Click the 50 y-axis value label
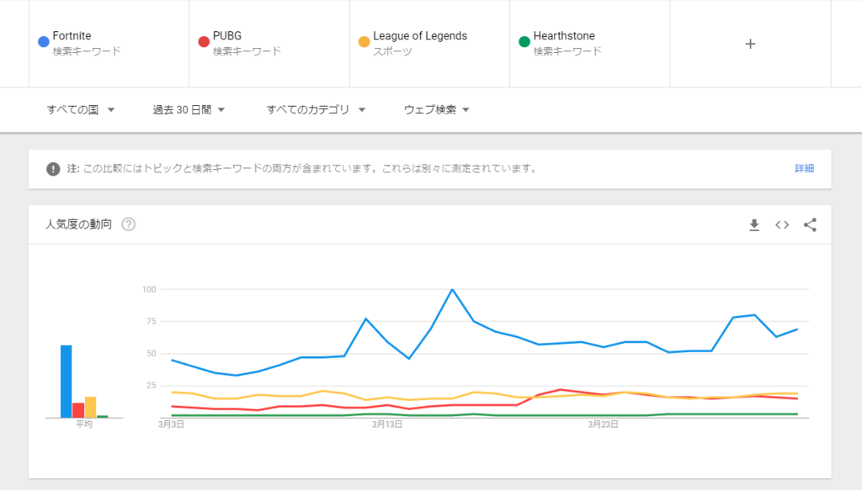Screen dimensions: 862x490 (x=152, y=353)
